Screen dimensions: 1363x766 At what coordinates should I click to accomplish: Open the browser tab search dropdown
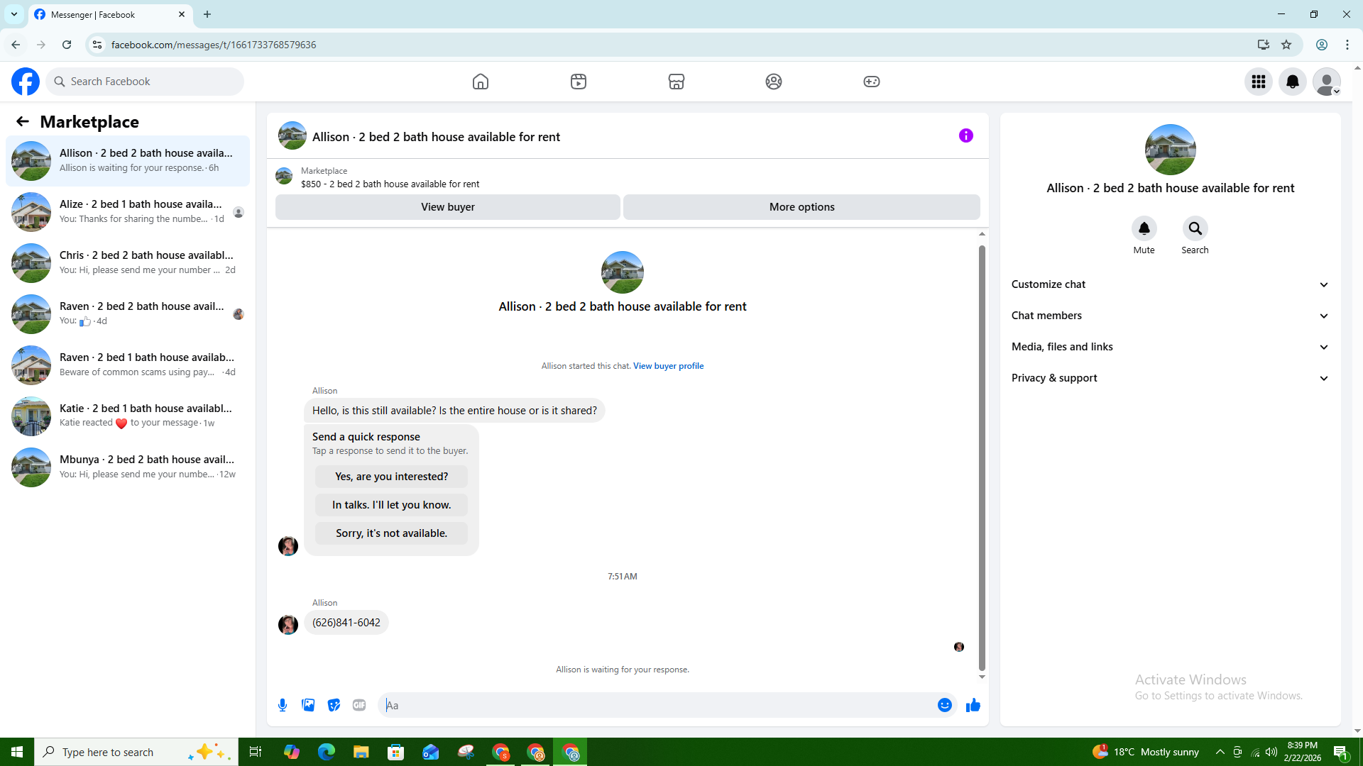14,14
